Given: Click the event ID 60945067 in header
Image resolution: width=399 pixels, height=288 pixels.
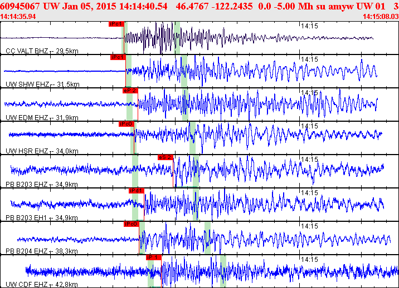Looking at the screenshot, I should tap(20, 6).
